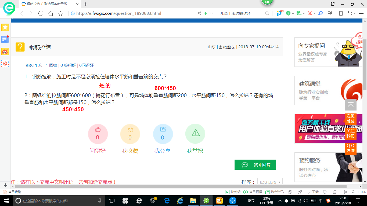Click the sidebar add plus button
The width and height of the screenshot is (367, 206).
(x=5, y=185)
